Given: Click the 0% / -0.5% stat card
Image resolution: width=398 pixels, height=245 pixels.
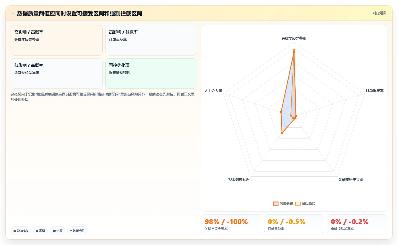Looking at the screenshot, I should [x=294, y=224].
